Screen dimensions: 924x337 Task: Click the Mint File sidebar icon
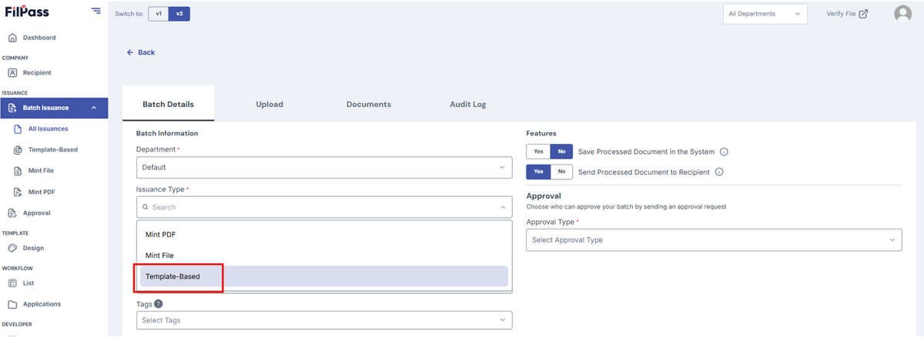tap(18, 171)
